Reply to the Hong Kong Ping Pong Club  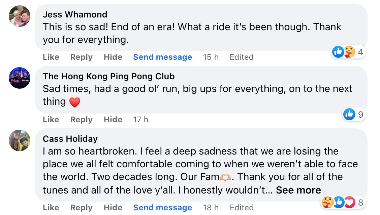[x=81, y=120]
